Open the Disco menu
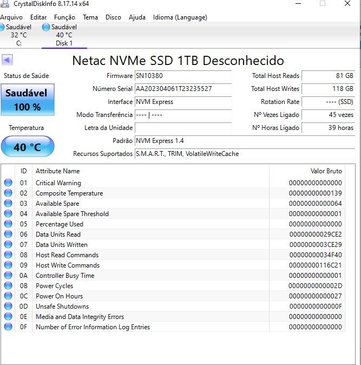Image resolution: width=361 pixels, height=365 pixels. click(113, 17)
